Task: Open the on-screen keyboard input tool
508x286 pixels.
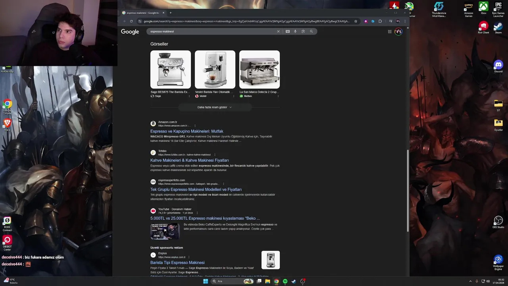Action: coord(288,31)
